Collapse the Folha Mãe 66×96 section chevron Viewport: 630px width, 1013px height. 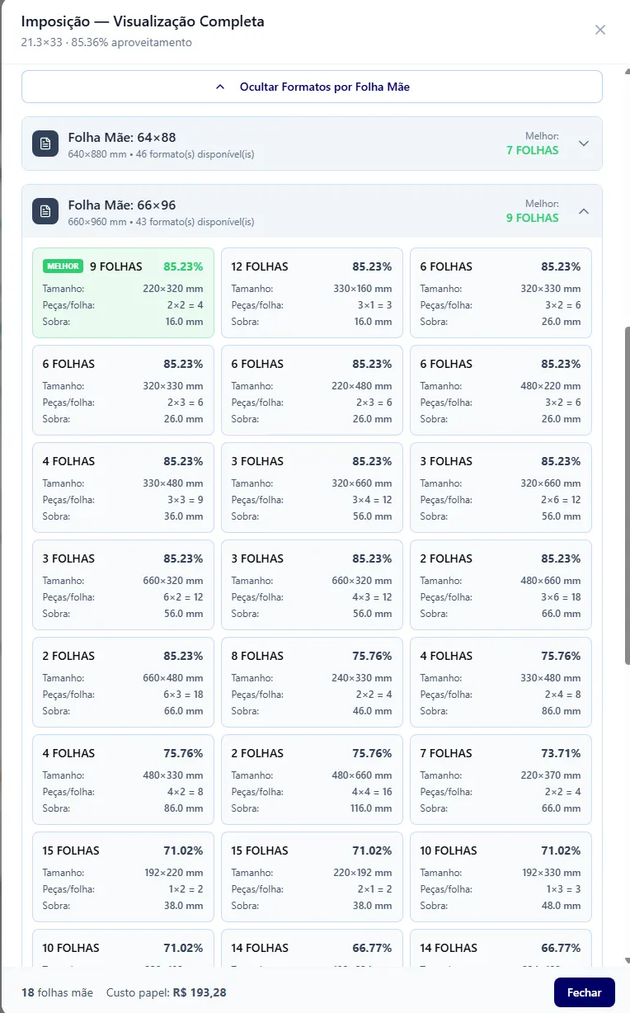coord(584,211)
